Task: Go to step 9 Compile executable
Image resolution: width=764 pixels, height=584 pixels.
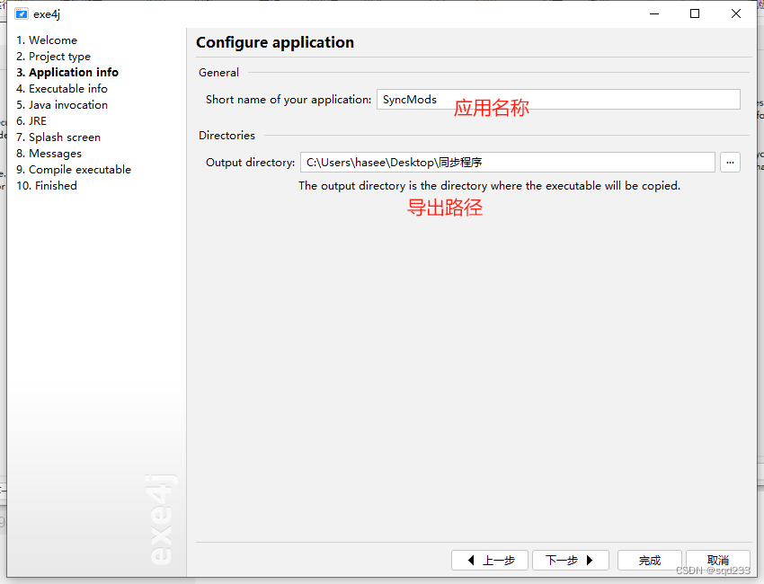Action: coord(74,170)
